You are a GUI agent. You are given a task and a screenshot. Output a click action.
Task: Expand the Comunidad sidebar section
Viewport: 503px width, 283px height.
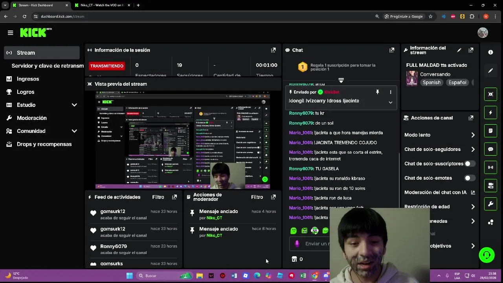[x=74, y=131]
